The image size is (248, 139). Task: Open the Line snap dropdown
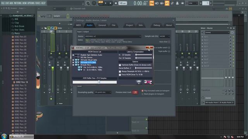pyautogui.click(x=193, y=3)
